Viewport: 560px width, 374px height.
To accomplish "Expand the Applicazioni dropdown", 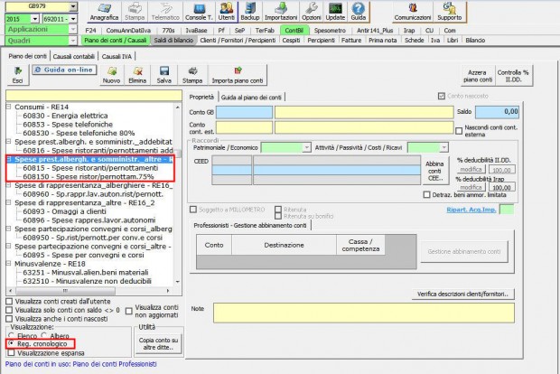I will (72, 30).
